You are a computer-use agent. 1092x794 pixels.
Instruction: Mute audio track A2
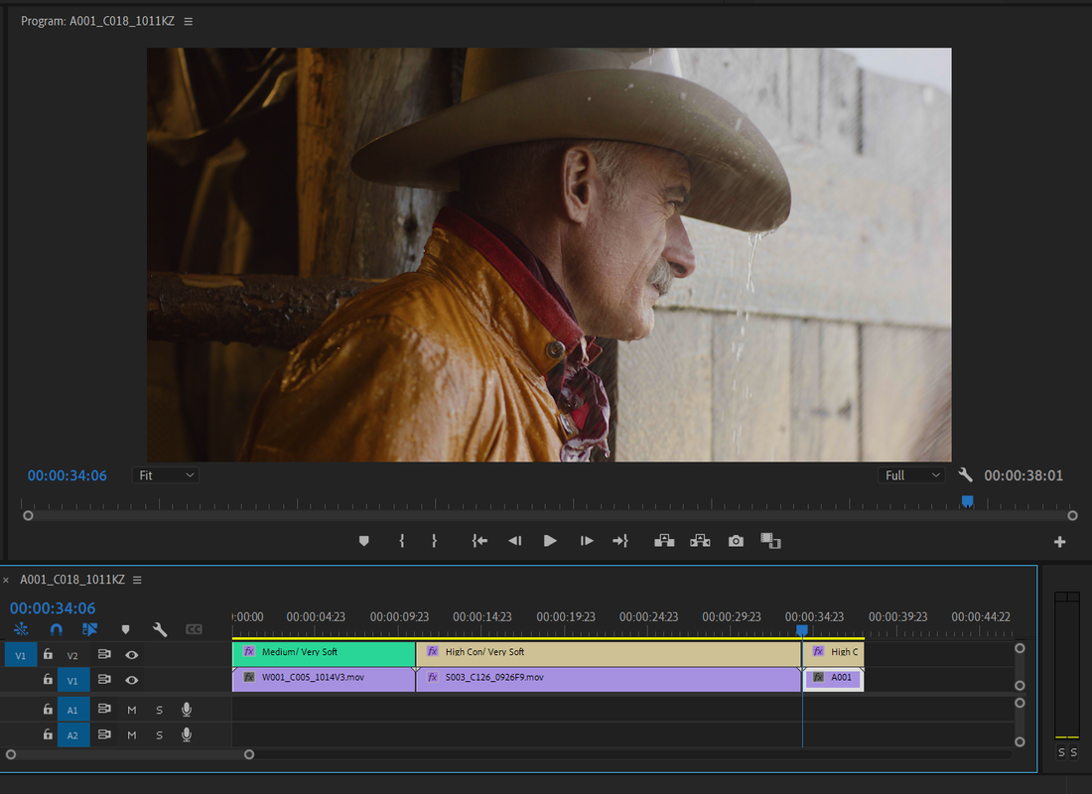132,734
